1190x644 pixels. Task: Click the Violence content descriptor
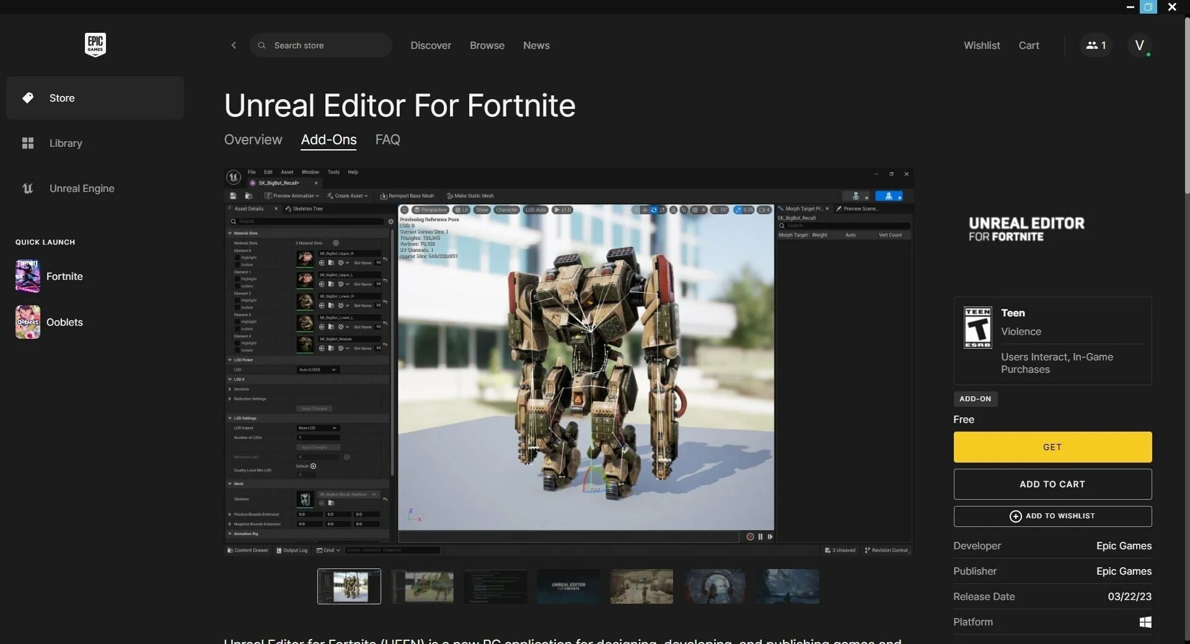[x=1021, y=331]
